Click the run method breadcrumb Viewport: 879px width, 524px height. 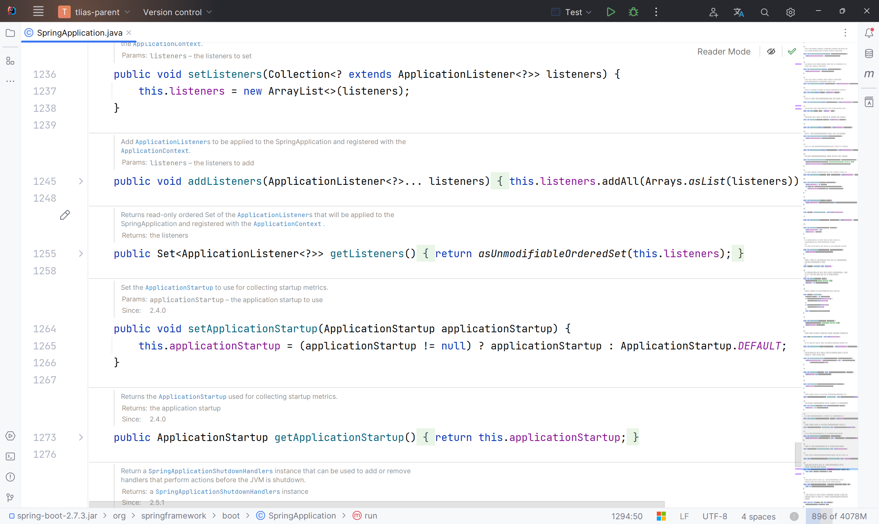coord(365,516)
